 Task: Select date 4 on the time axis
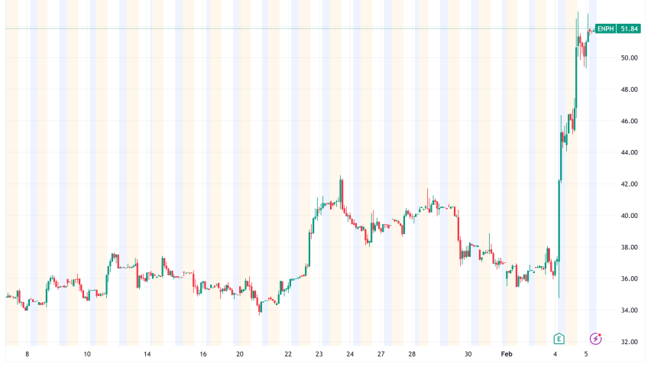click(555, 355)
